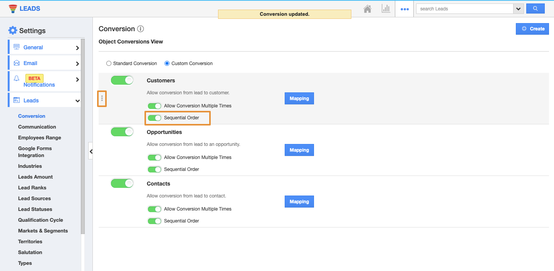Click the Create button

coord(532,29)
